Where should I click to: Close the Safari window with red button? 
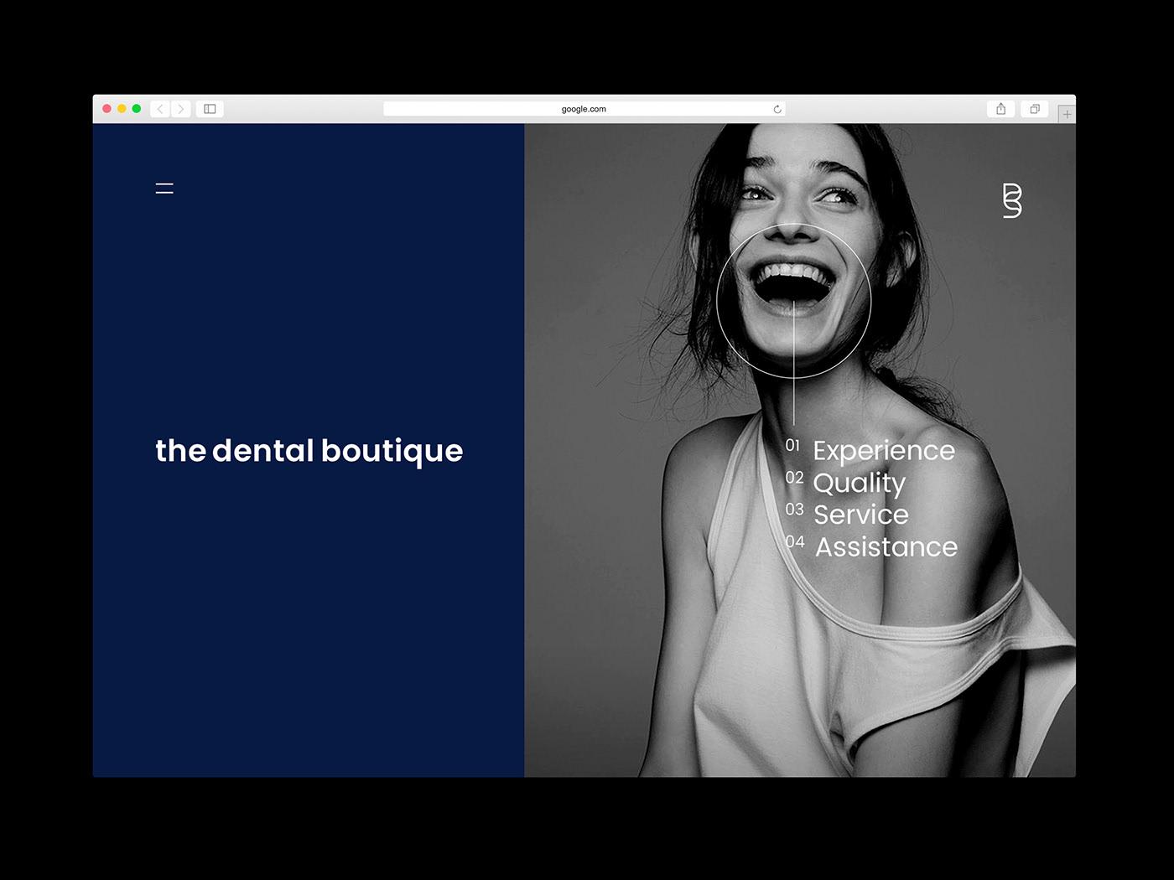(x=106, y=109)
